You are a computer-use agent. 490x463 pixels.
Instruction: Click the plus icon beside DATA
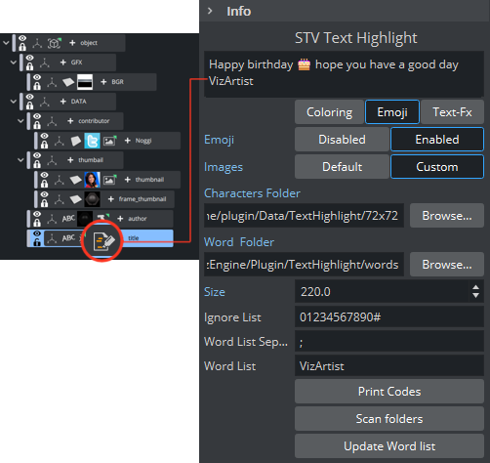[x=63, y=102]
